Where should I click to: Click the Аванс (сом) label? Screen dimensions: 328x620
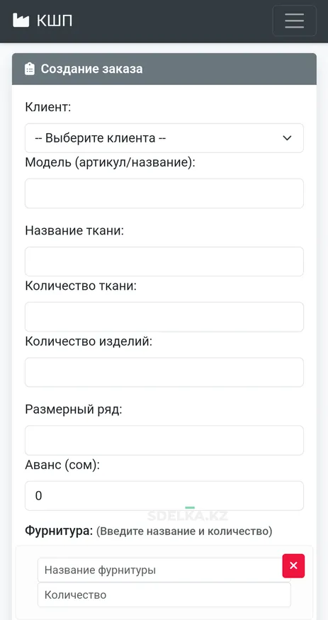coord(62,465)
